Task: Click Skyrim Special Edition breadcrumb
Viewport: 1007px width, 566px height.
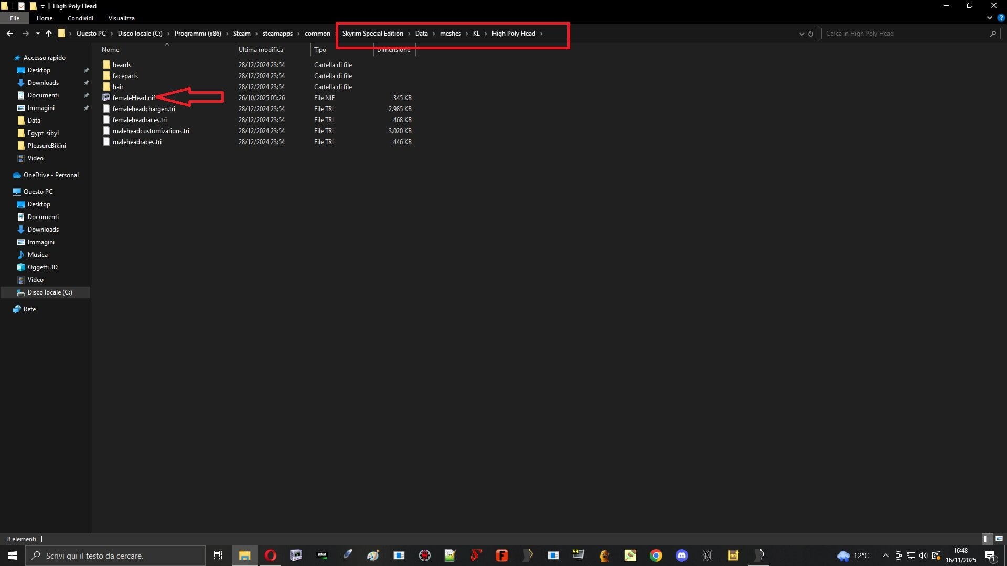Action: pyautogui.click(x=372, y=34)
